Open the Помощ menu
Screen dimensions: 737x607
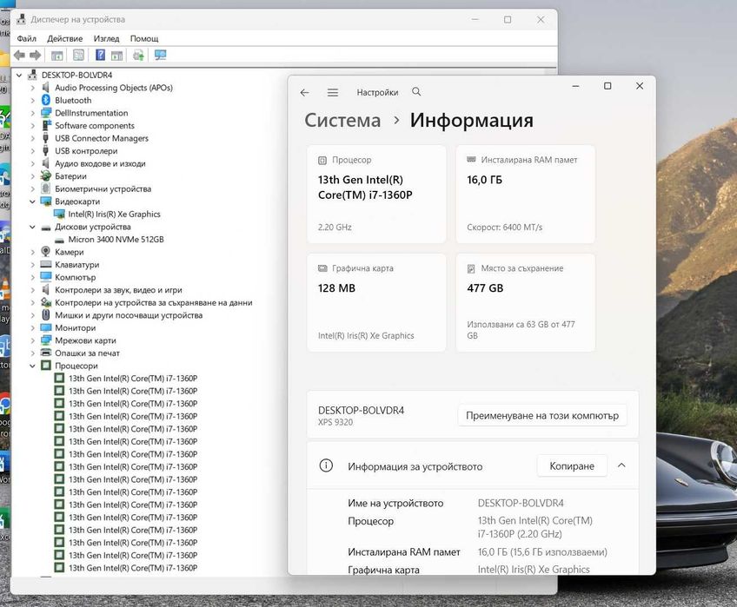(x=144, y=38)
